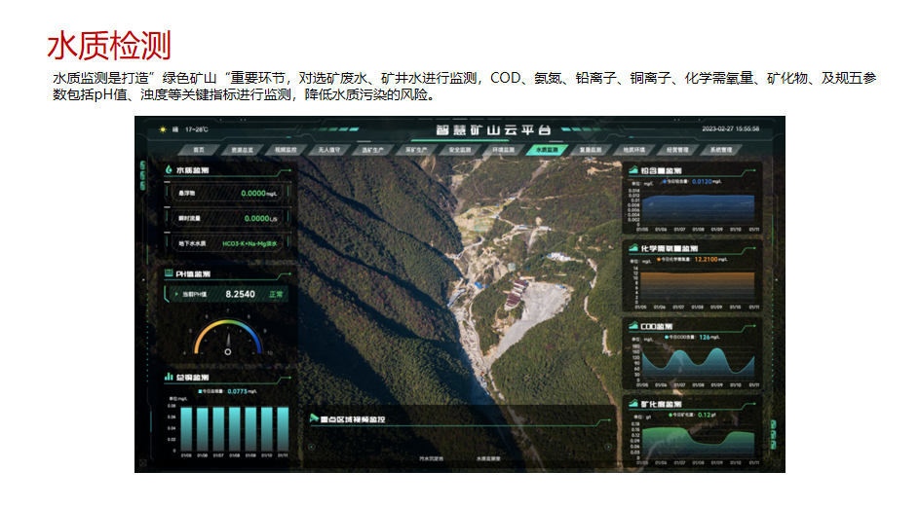Click the chart icon beside 化学需氧量监测
Screen dimensions: 920x508
pyautogui.click(x=632, y=248)
